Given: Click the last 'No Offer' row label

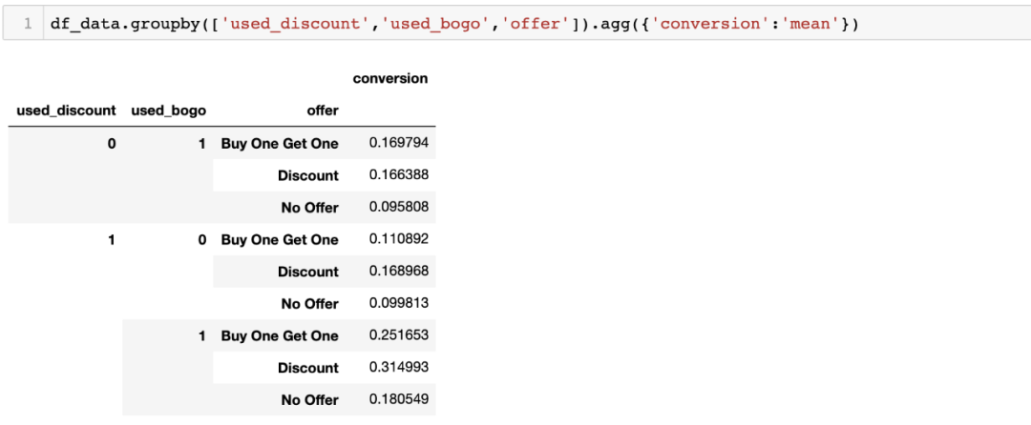Looking at the screenshot, I should 309,400.
